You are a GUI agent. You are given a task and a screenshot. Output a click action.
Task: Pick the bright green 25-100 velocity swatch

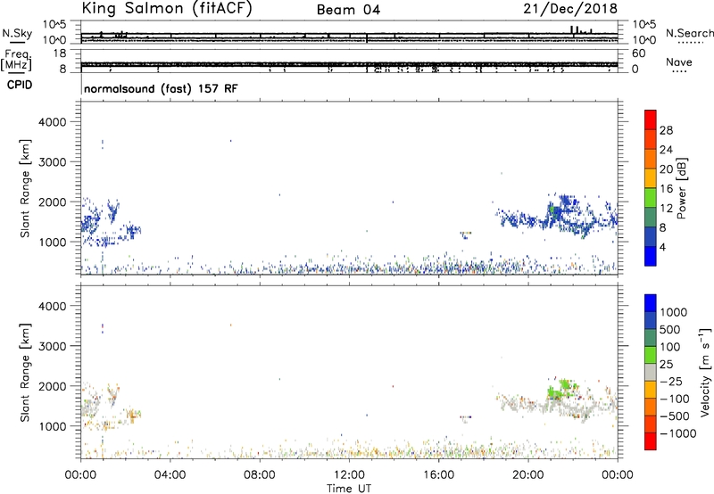point(651,355)
